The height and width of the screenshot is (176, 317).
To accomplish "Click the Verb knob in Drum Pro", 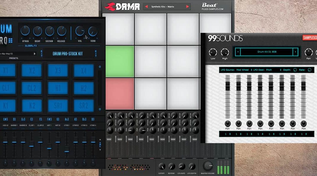I will (x=93, y=31).
